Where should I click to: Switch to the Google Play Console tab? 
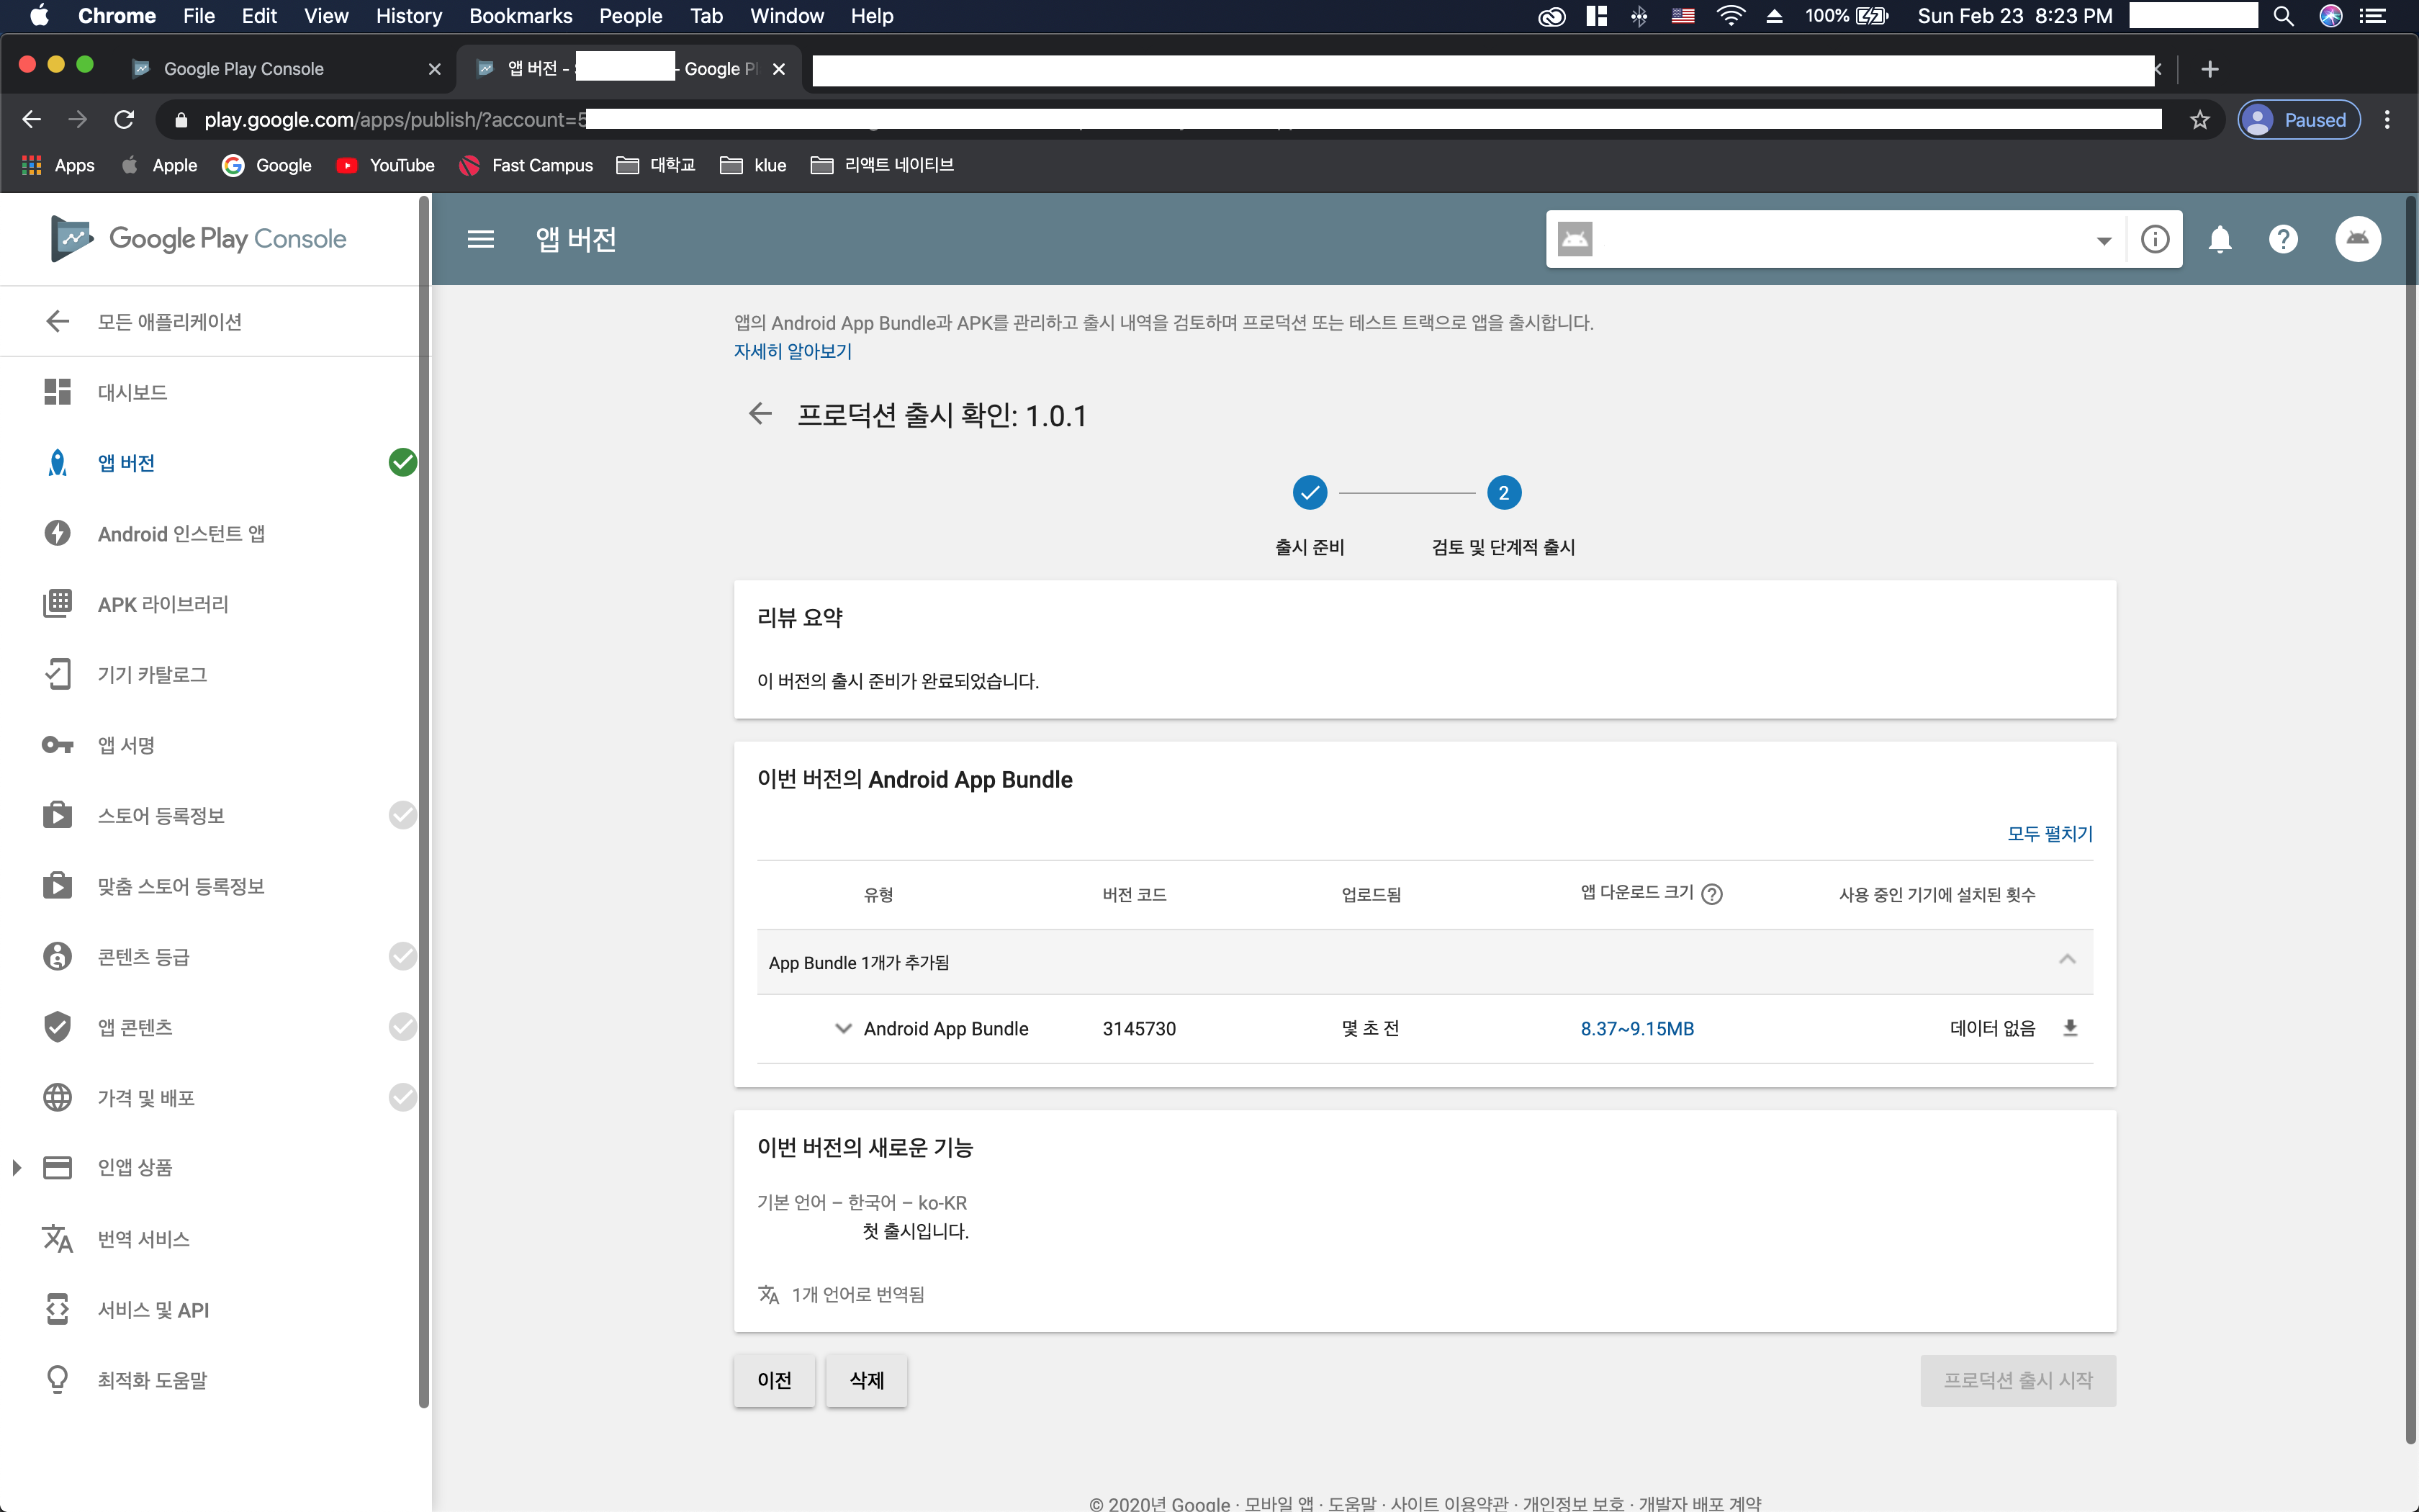coord(244,69)
